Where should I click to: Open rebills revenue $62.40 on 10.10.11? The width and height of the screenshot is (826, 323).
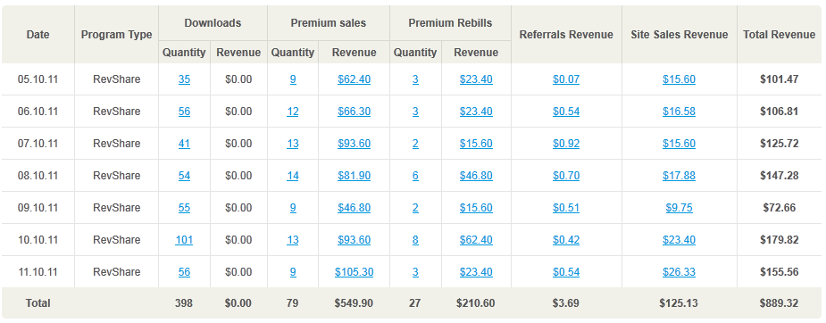(476, 240)
